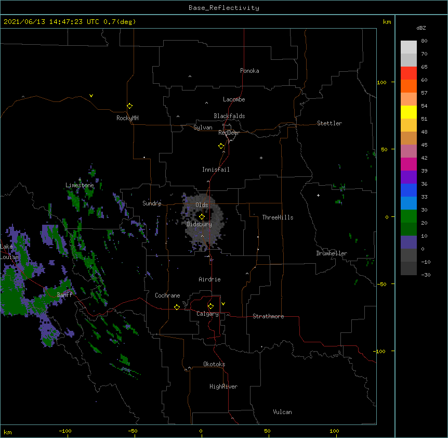Click the yellow radar site marker near Olds
Screen dimensions: 448x438
coord(202,217)
